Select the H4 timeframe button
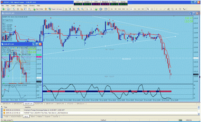The image size is (201, 122). [131, 9]
